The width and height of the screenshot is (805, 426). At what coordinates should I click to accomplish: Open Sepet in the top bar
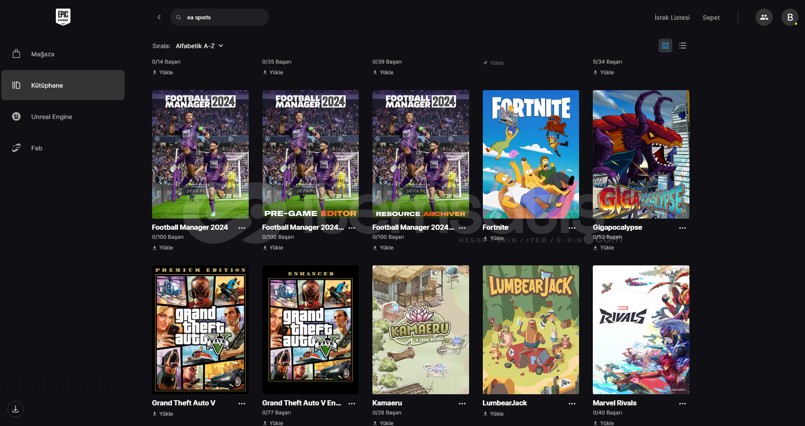point(711,18)
